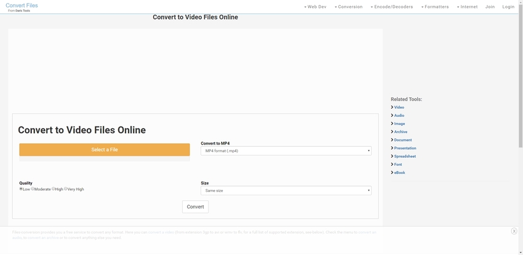Open the MP4 format dropdown
Screen dimensions: 523x255
[285, 151]
